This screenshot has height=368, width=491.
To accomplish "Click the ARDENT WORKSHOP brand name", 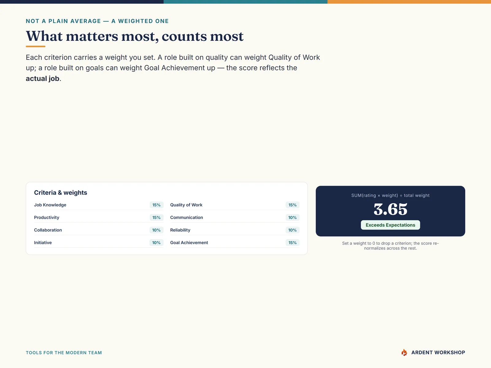I will click(x=438, y=353).
